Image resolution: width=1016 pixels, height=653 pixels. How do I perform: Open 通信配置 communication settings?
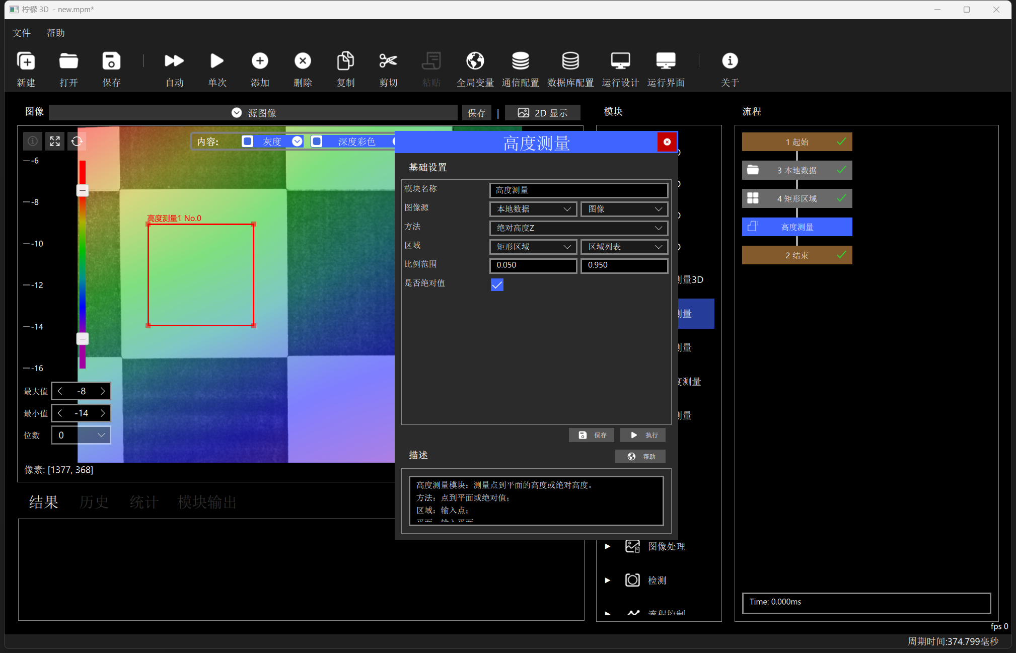[520, 61]
